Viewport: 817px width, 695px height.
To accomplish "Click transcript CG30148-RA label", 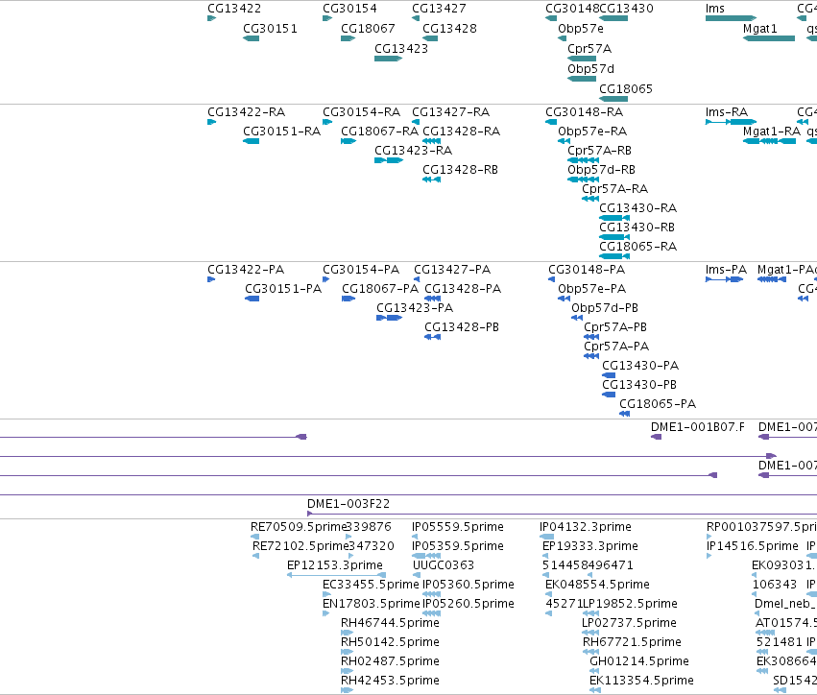I will click(584, 112).
